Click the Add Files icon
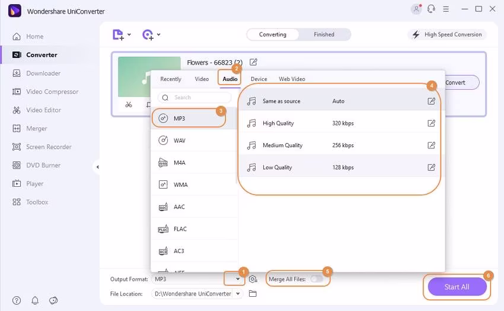The width and height of the screenshot is (504, 311). pos(118,35)
